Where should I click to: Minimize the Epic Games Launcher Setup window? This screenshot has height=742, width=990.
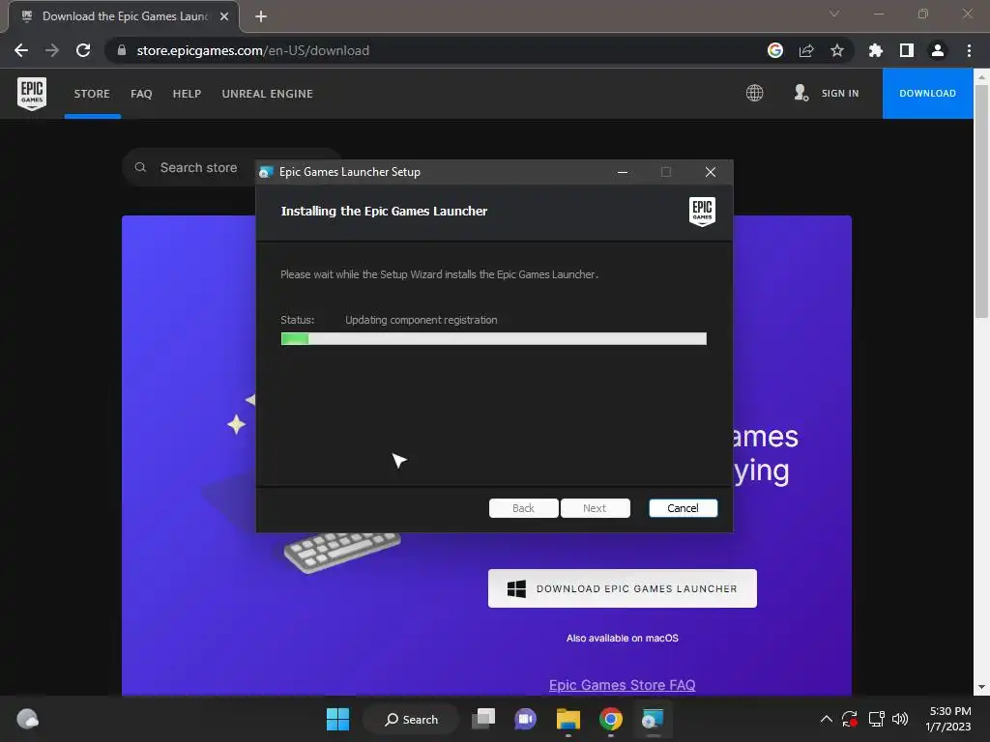[623, 172]
